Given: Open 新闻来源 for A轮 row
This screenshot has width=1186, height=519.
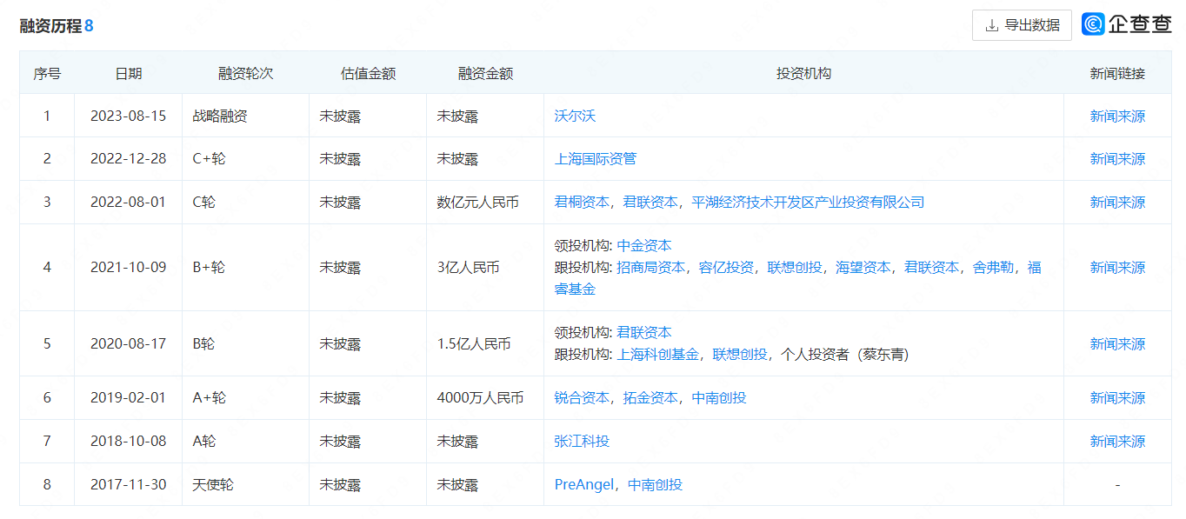Looking at the screenshot, I should point(1117,442).
